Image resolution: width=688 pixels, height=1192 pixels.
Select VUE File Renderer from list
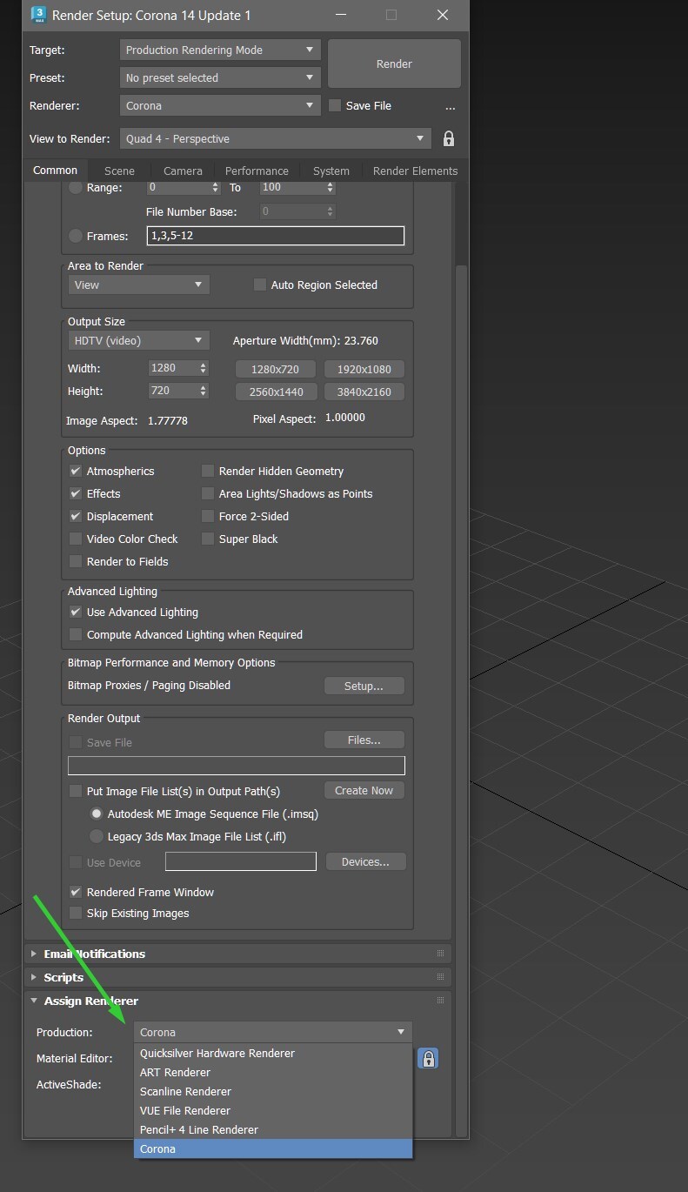point(273,1110)
